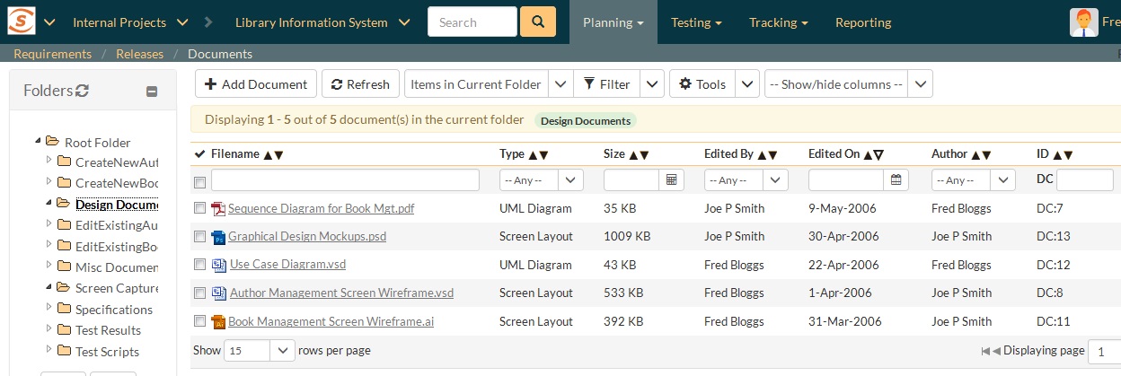
Task: Click the user avatar picture
Action: (1083, 22)
